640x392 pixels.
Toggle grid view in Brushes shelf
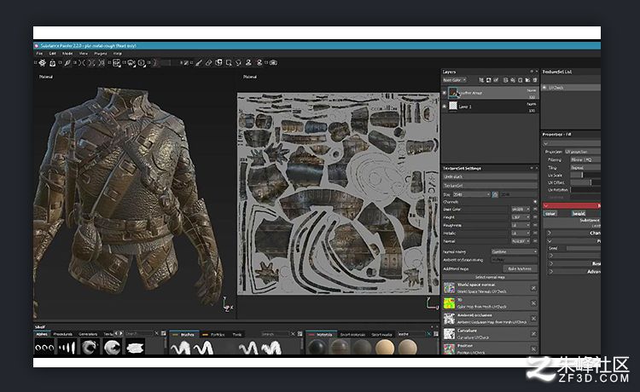(300, 334)
